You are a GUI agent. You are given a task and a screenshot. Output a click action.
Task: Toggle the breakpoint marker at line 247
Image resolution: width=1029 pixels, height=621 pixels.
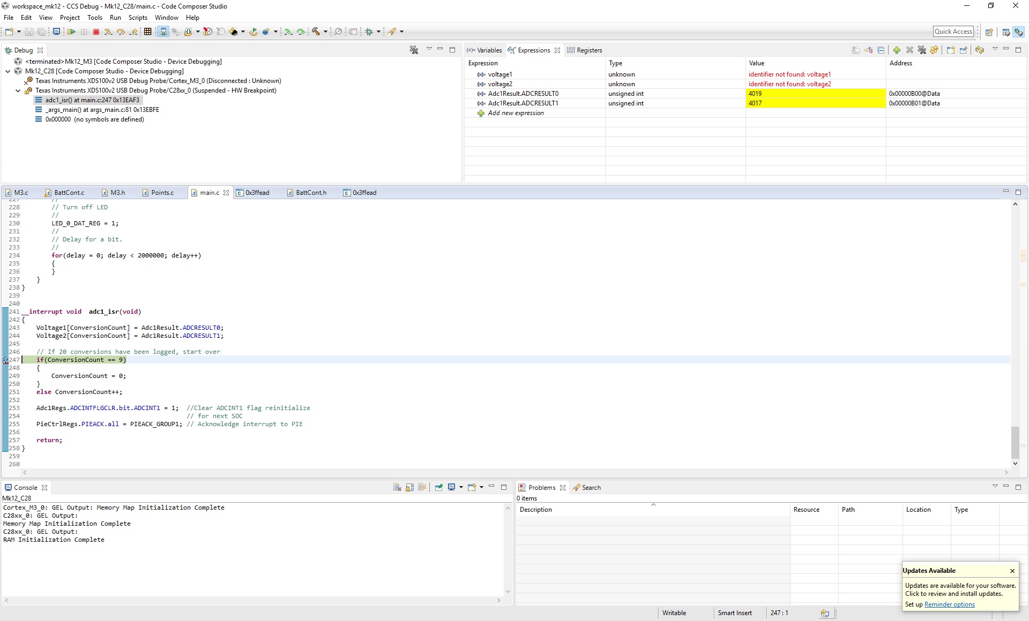(5, 360)
